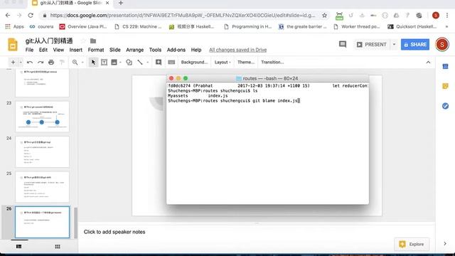Open the Help menu
The height and width of the screenshot is (256, 455).
click(196, 50)
